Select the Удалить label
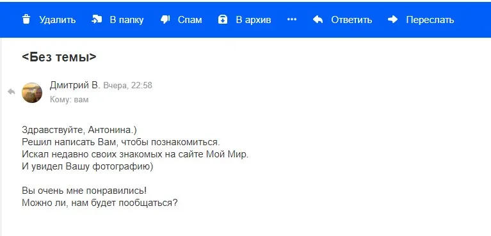491x236 pixels. pos(58,20)
